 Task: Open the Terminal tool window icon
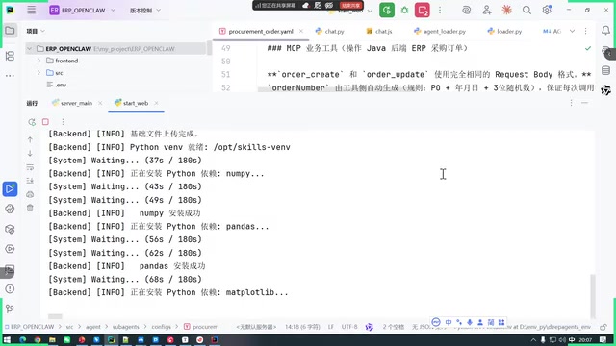point(10,270)
